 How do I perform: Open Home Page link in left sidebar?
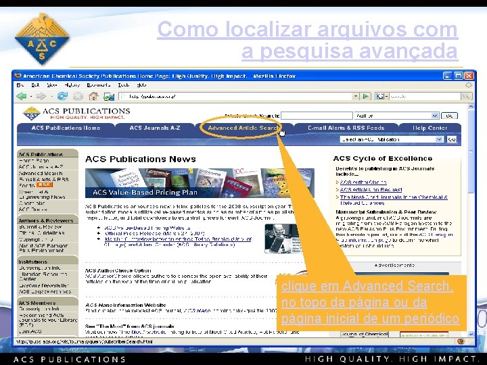click(34, 160)
